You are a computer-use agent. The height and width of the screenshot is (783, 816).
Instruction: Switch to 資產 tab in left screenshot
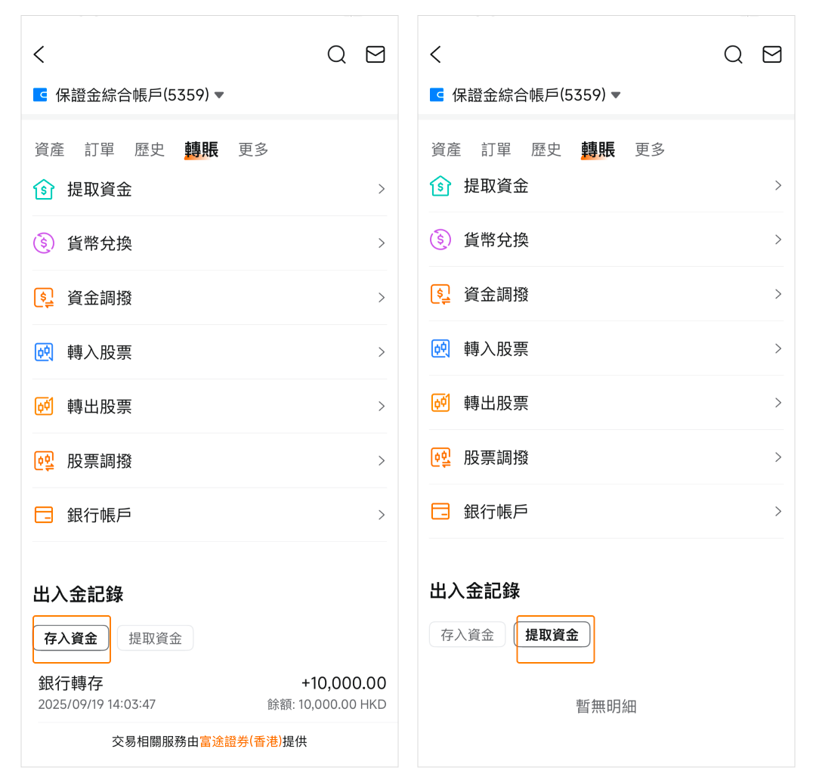[x=50, y=150]
